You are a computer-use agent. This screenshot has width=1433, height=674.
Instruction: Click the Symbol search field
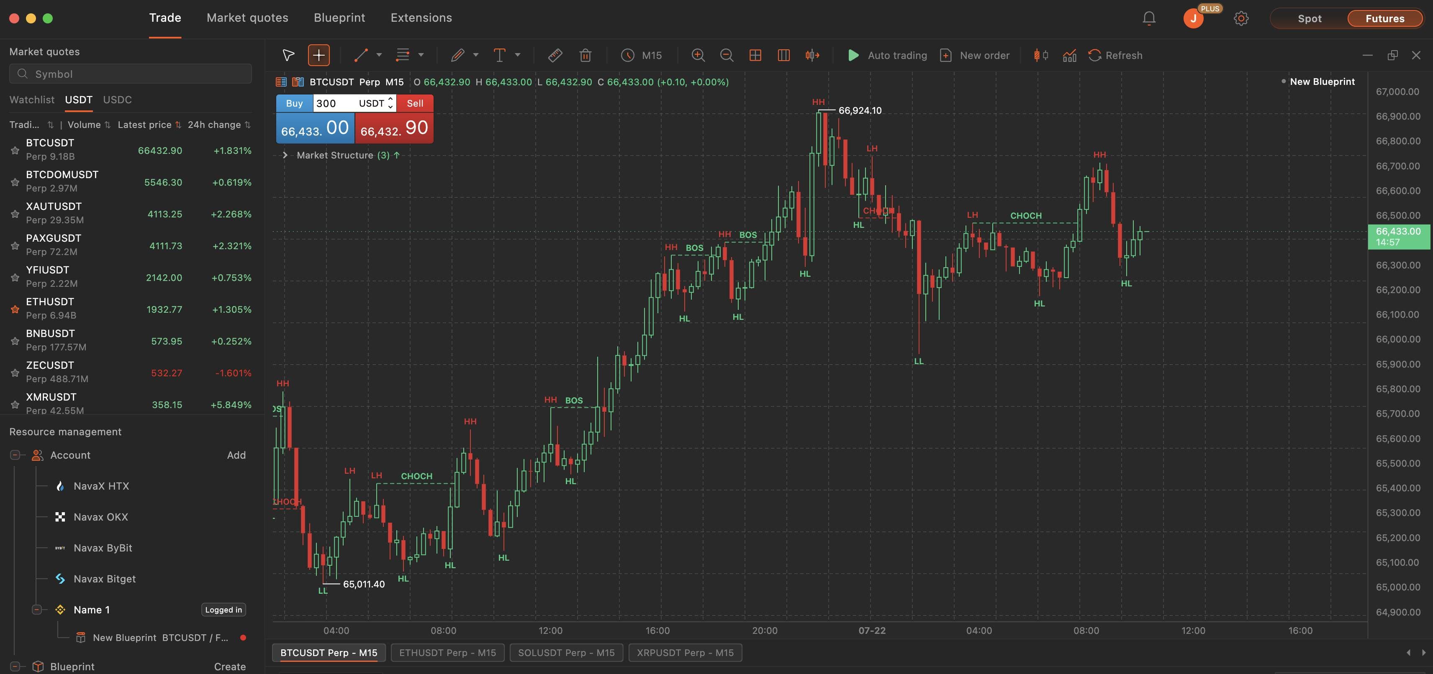tap(130, 74)
